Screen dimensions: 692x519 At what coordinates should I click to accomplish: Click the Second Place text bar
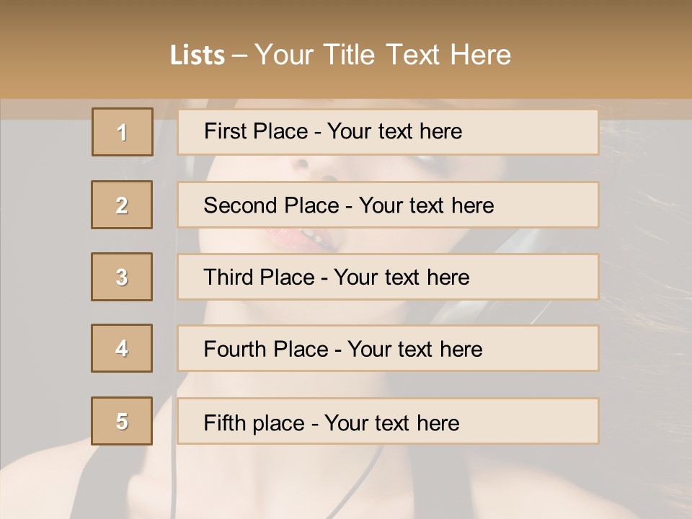[388, 205]
